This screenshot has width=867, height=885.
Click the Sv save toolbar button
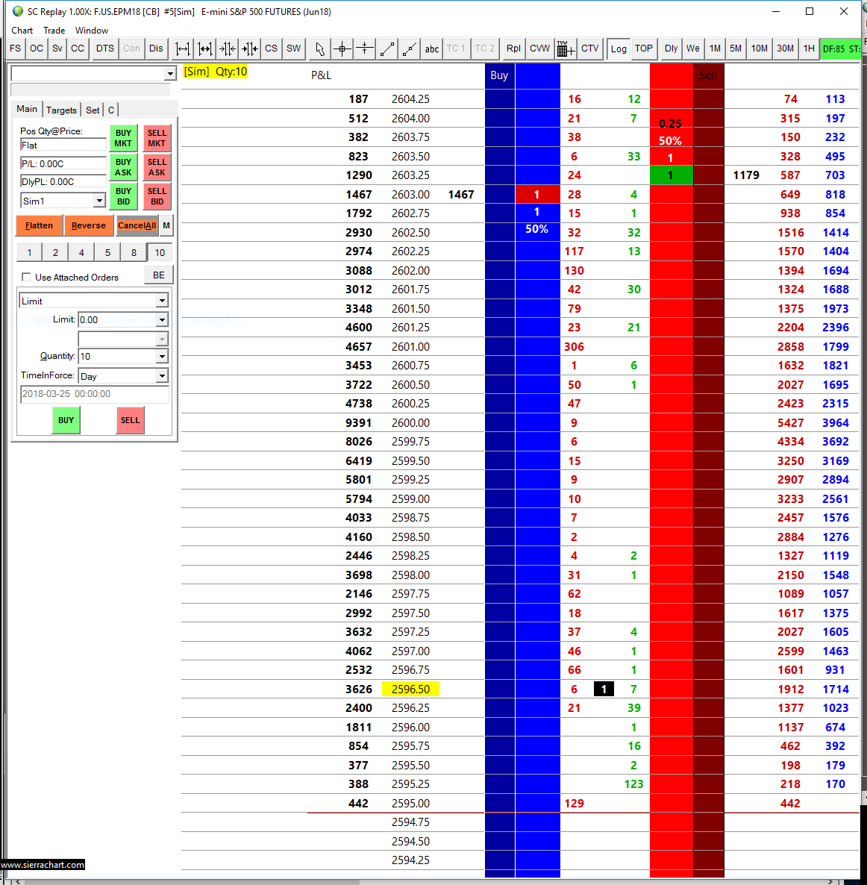pos(57,49)
